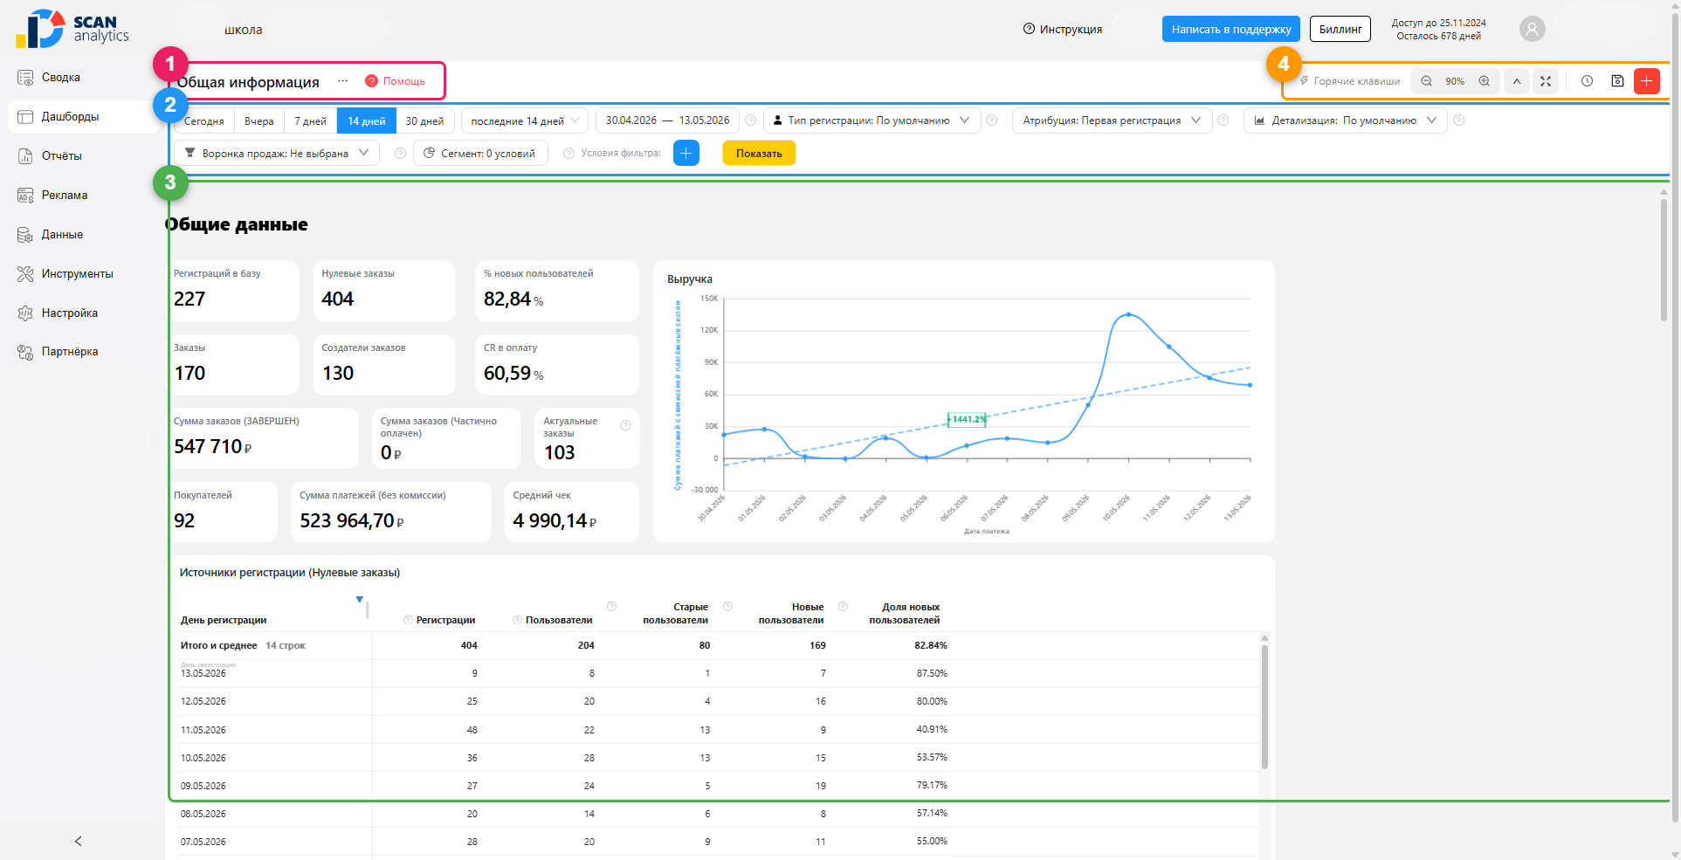Select the Сегодня date preset
Viewport: 1681px width, 860px height.
click(204, 121)
